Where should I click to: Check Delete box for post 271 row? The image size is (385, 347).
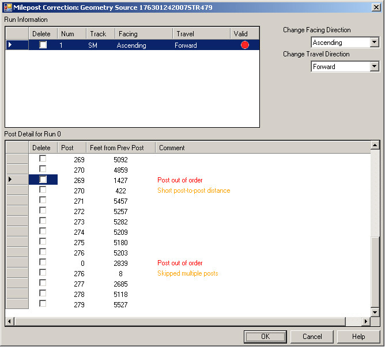[43, 201]
